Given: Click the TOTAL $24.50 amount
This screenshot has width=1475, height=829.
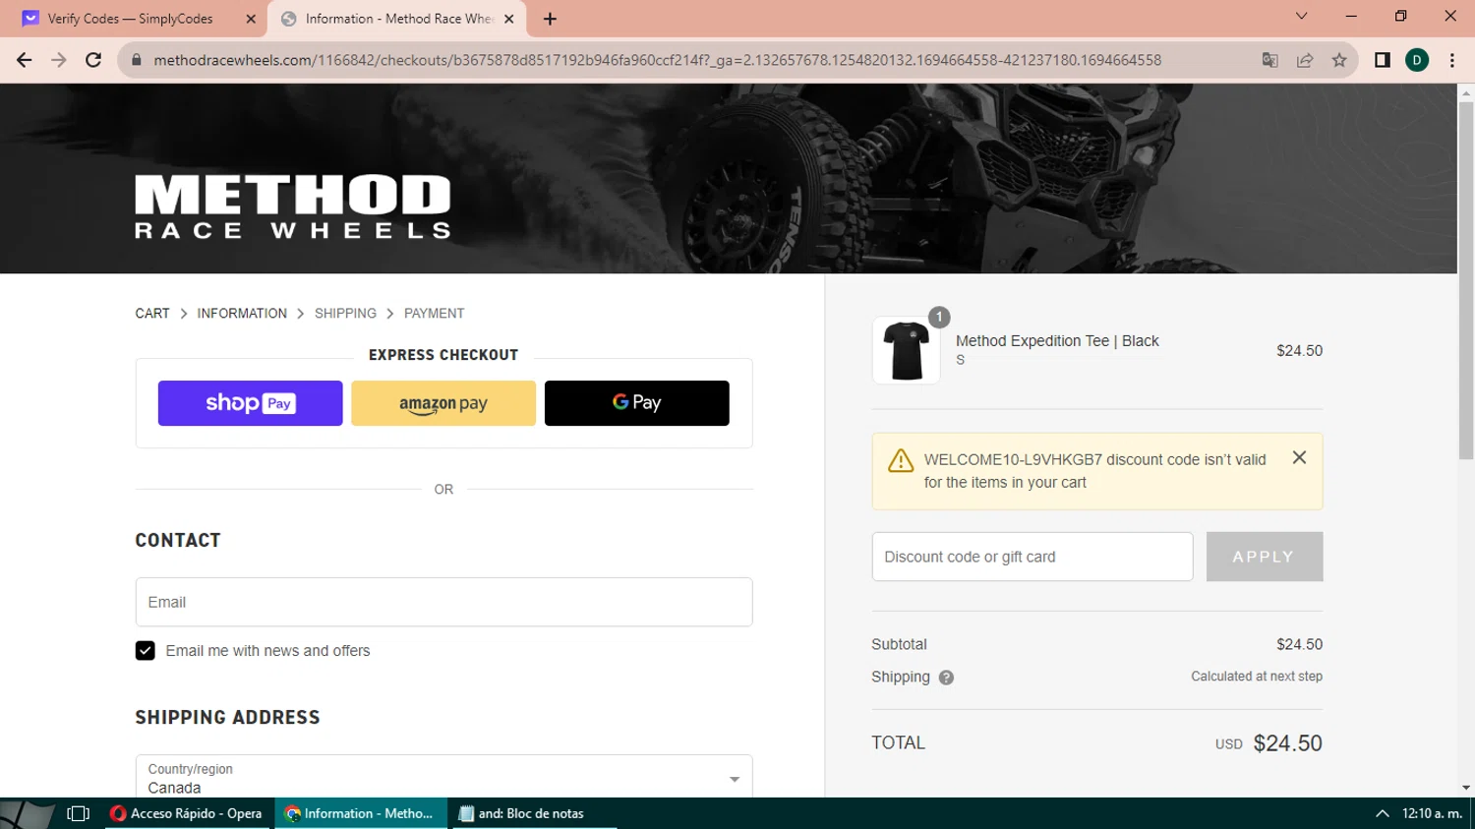Looking at the screenshot, I should coord(1287,743).
